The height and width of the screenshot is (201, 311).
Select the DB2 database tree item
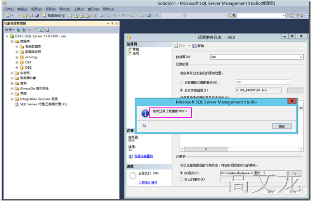click(x=28, y=67)
